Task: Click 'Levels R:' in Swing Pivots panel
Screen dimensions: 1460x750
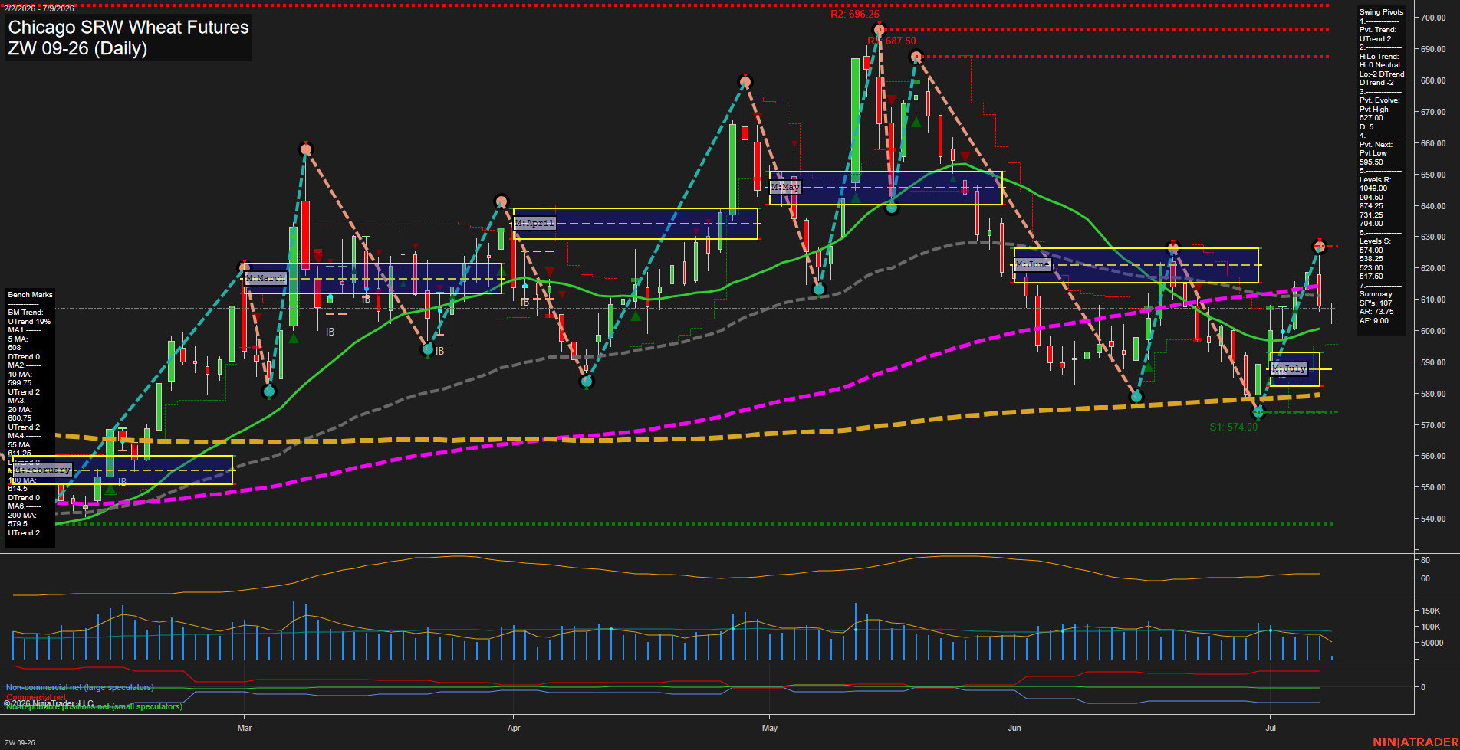Action: tap(1374, 179)
